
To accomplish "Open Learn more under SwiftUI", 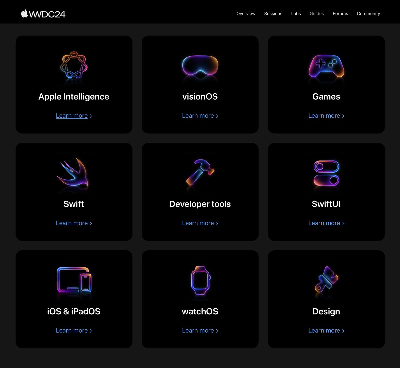I will 326,223.
